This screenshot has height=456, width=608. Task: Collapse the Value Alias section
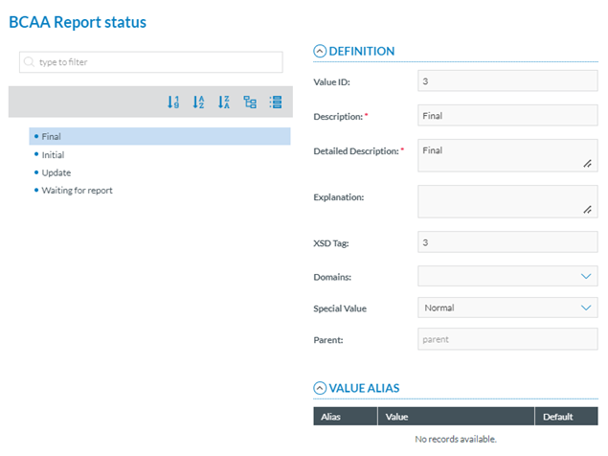pyautogui.click(x=320, y=388)
